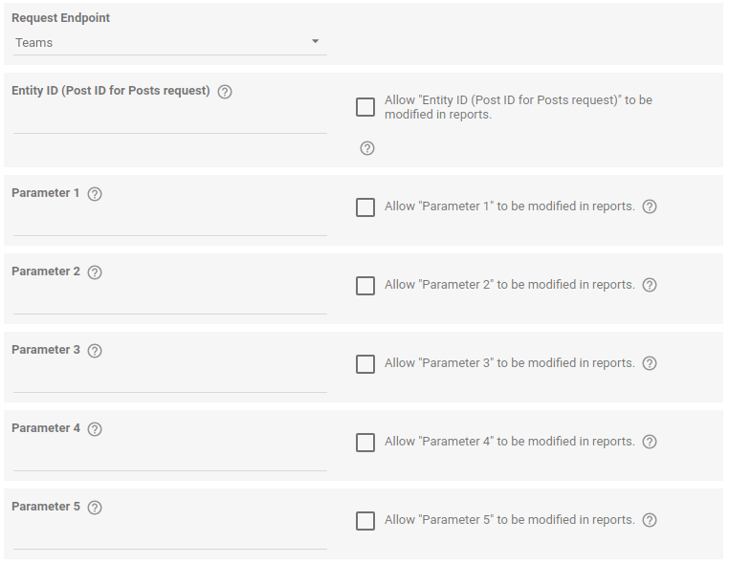Image resolution: width=729 pixels, height=564 pixels.
Task: Click help icon after Allow "Parameter 3" text
Action: tap(650, 363)
